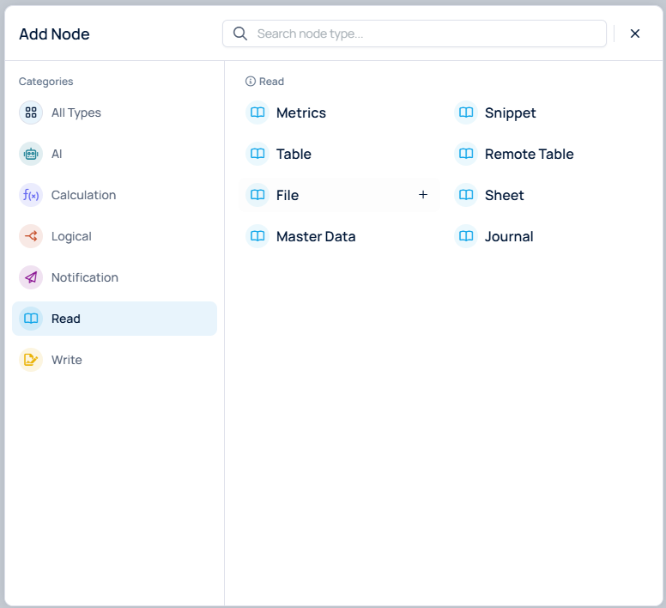The image size is (666, 608).
Task: Choose the Remote Table node
Action: [x=529, y=154]
